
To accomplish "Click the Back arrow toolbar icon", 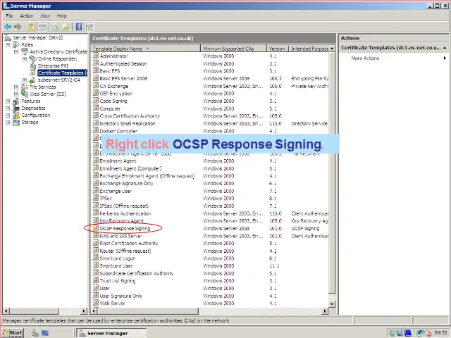I will (x=8, y=27).
